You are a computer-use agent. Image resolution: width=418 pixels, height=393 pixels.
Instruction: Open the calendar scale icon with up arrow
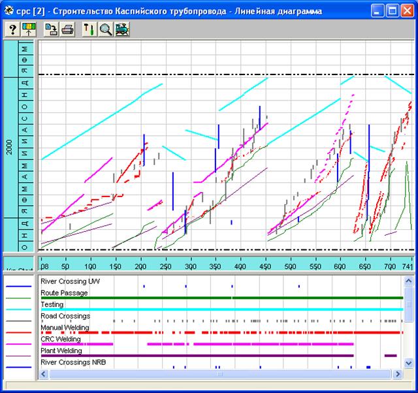coord(29,29)
